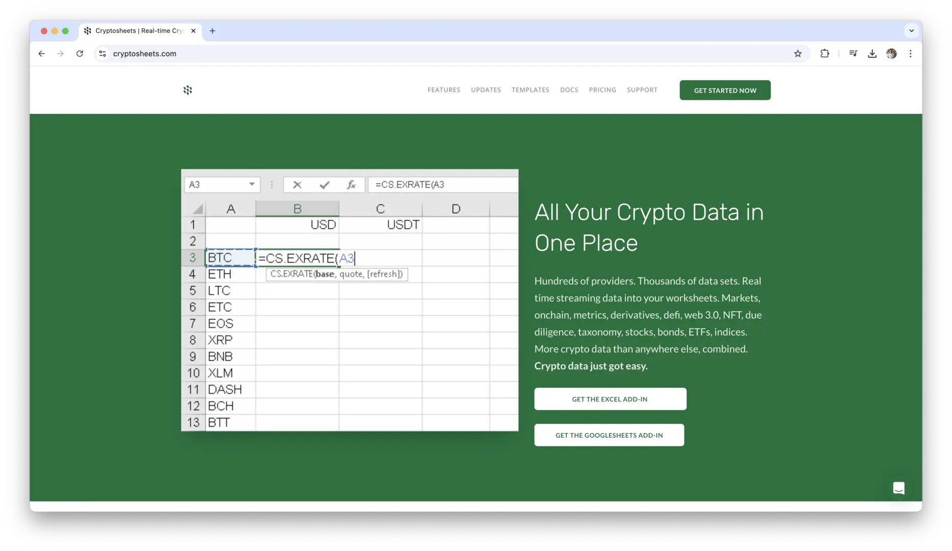The width and height of the screenshot is (952, 551).
Task: Click the 'All Your Crypto Data in One Place' heading
Action: coord(649,228)
